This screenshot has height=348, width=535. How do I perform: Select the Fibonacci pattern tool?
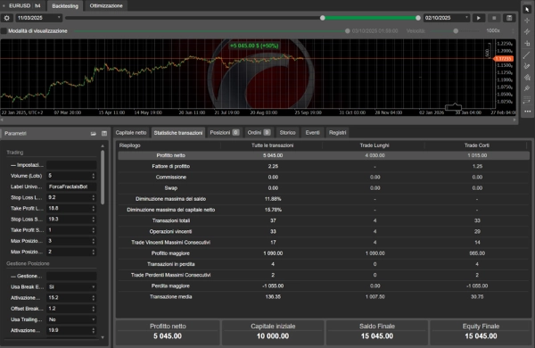pyautogui.click(x=527, y=78)
